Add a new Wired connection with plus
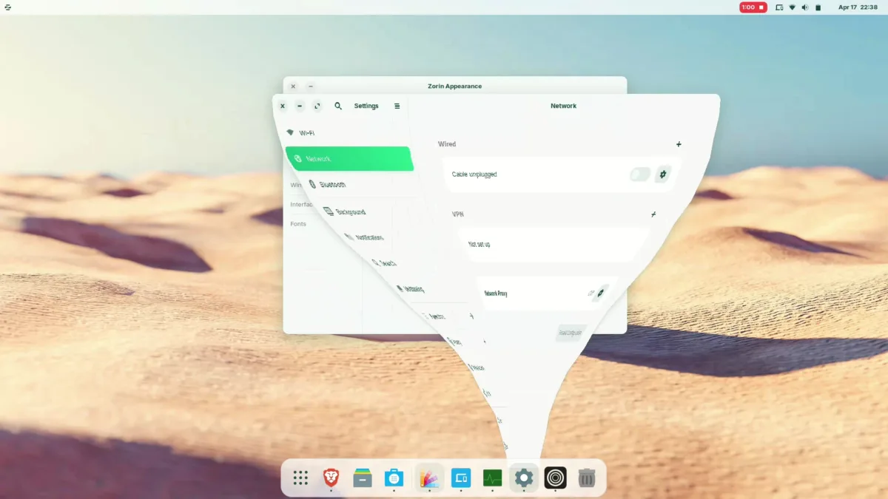 click(x=679, y=144)
